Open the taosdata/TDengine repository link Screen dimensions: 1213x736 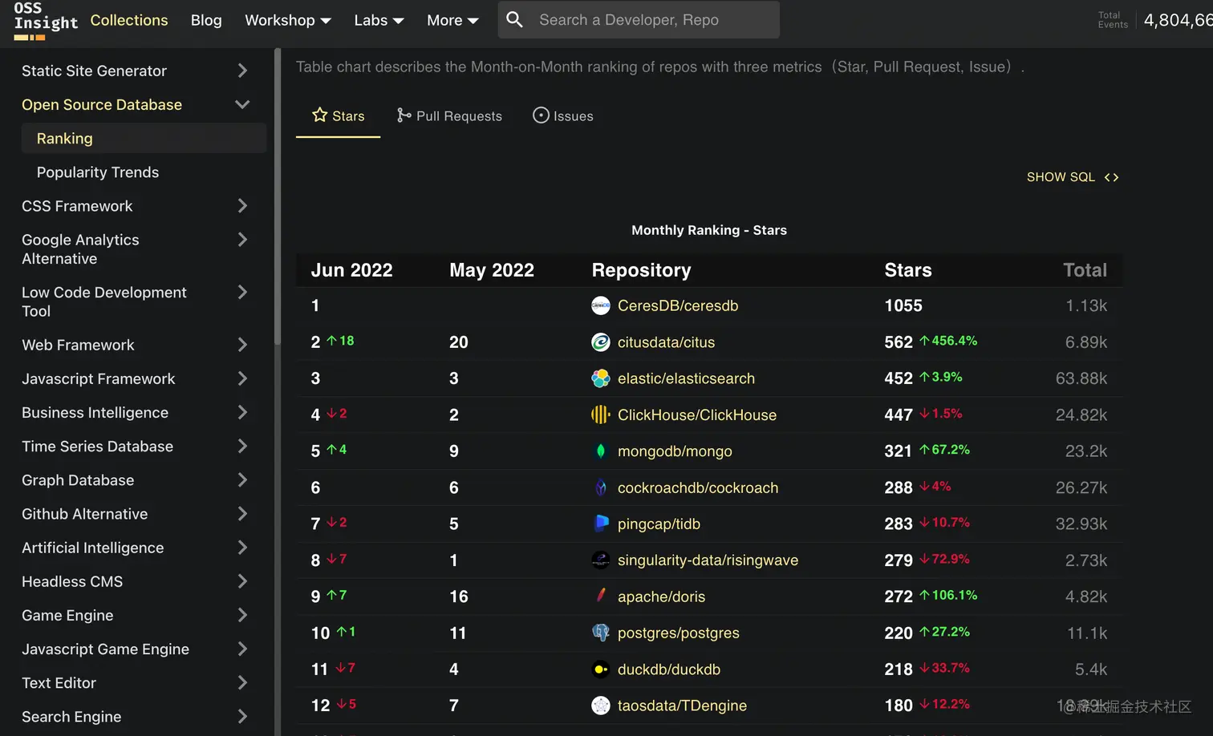tap(682, 706)
